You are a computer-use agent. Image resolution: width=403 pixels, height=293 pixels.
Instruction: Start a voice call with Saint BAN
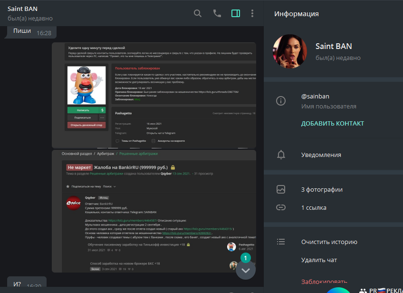tap(217, 13)
